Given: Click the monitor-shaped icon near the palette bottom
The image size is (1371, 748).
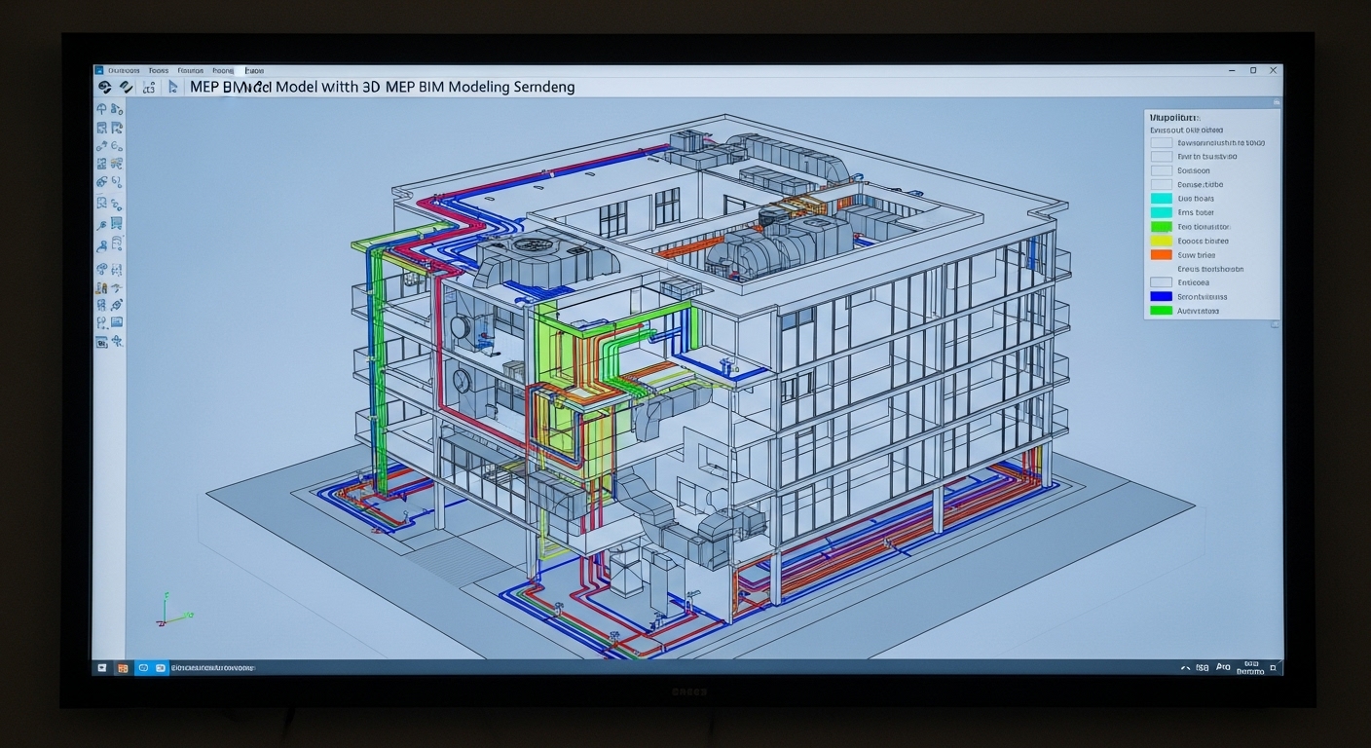Looking at the screenshot, I should tap(117, 322).
